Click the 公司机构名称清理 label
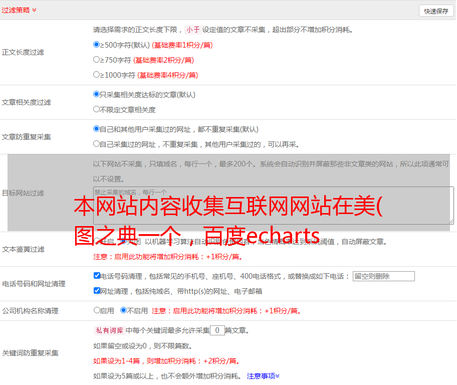The width and height of the screenshot is (457, 385). (30, 311)
